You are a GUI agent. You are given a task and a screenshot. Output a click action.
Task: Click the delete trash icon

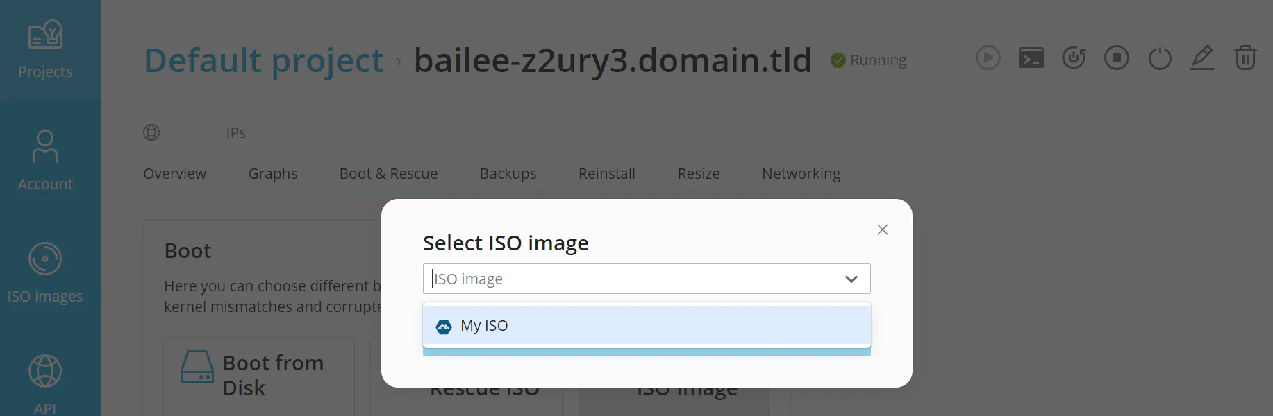click(x=1245, y=58)
